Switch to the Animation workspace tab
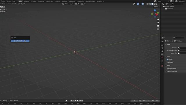This screenshot has width=186, height=105. coord(65,1)
